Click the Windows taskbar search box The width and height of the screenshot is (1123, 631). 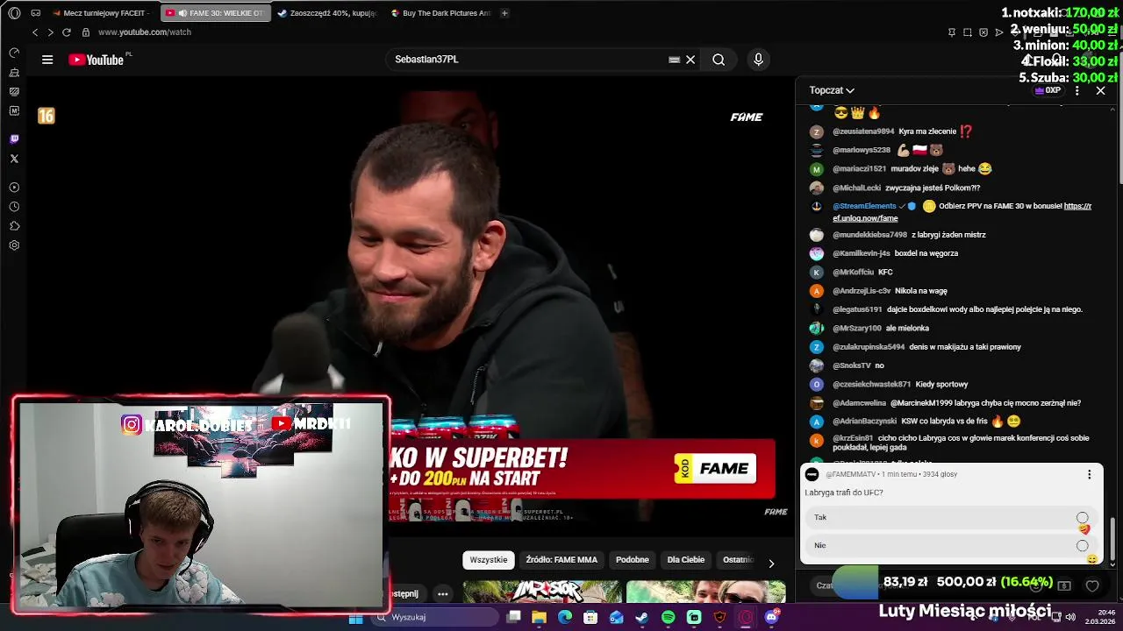[x=434, y=617]
